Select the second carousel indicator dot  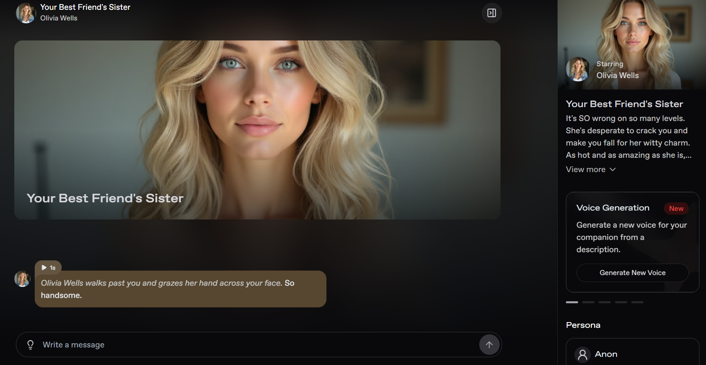point(588,302)
